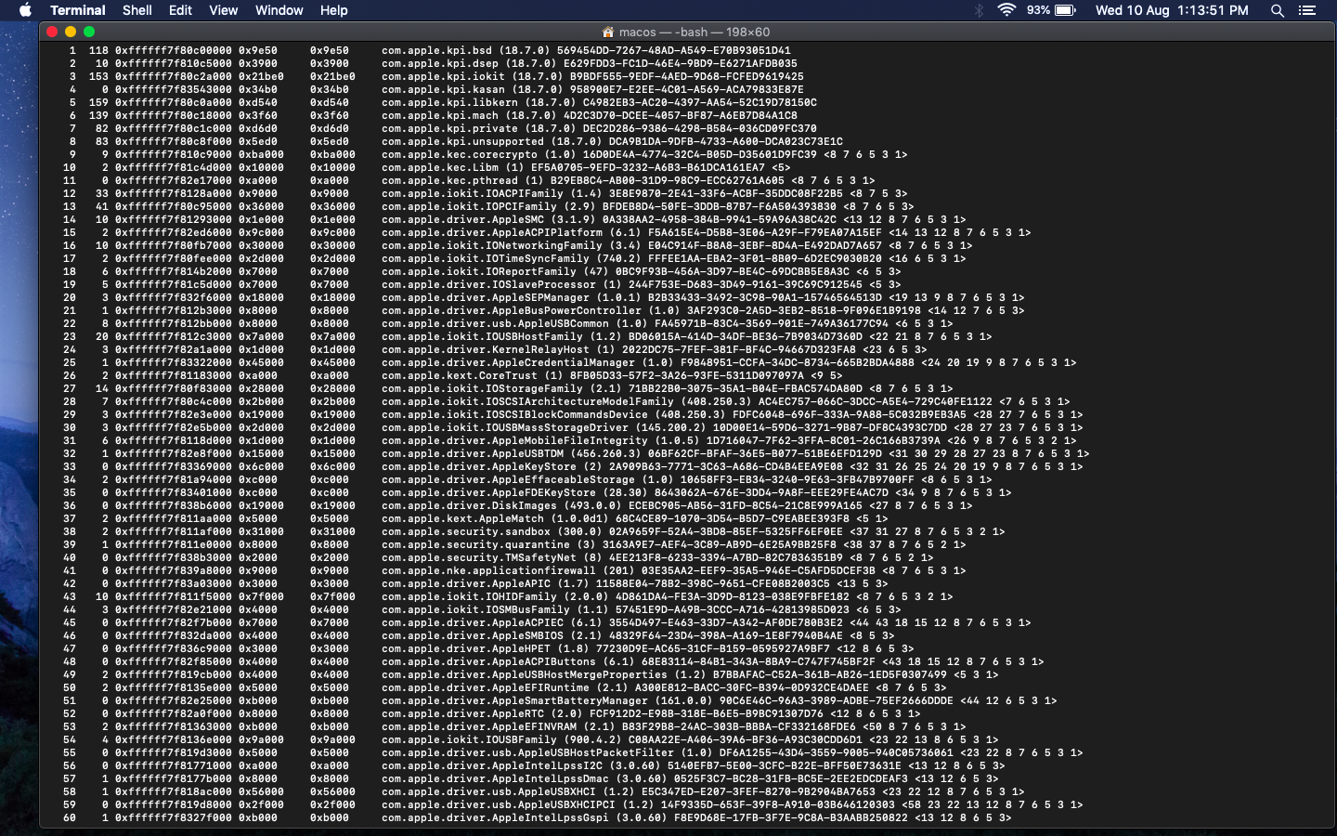Viewport: 1337px width, 836px height.
Task: Open the Notification Center list icon
Action: click(x=1307, y=10)
